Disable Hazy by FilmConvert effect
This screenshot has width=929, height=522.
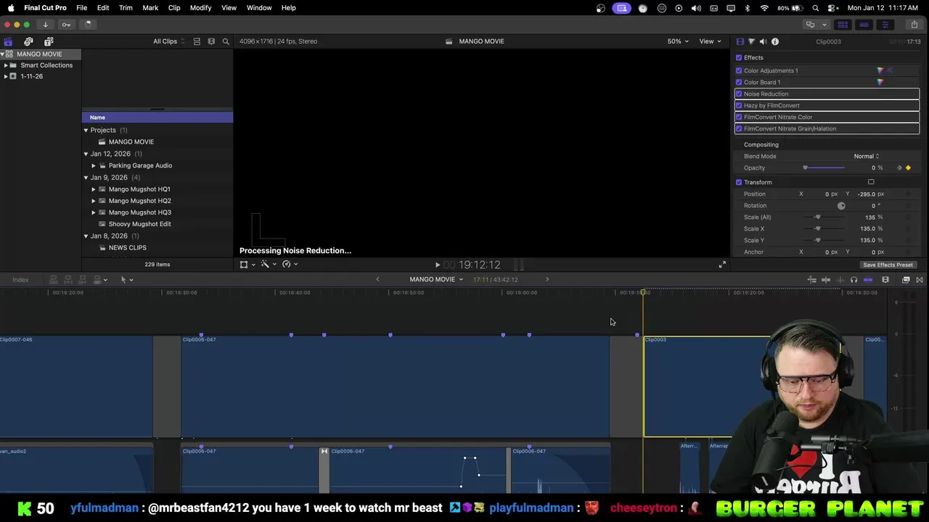click(739, 105)
